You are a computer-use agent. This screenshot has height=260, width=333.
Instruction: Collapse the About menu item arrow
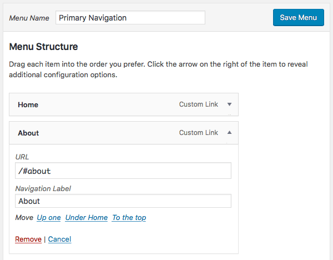tap(229, 133)
